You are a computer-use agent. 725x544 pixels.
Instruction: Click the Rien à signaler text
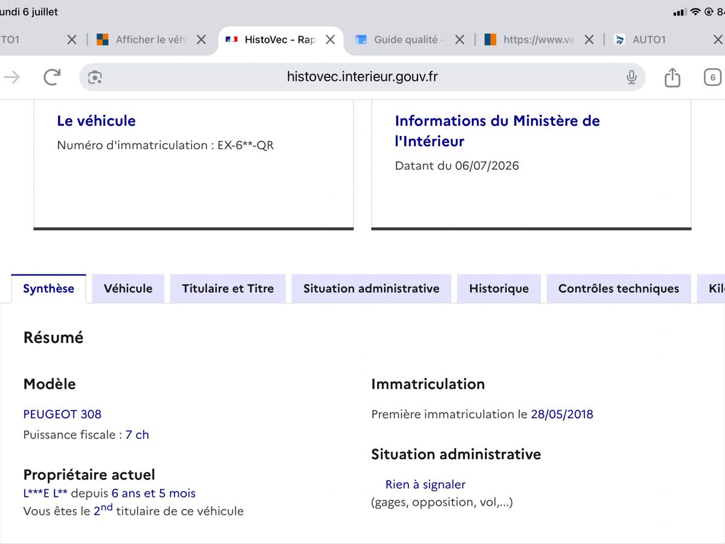click(x=425, y=484)
